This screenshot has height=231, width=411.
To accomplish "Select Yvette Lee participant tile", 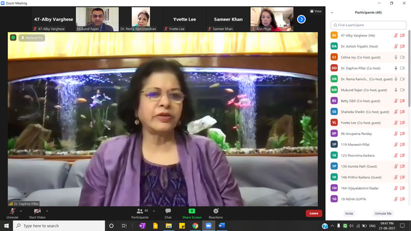I will tap(185, 19).
